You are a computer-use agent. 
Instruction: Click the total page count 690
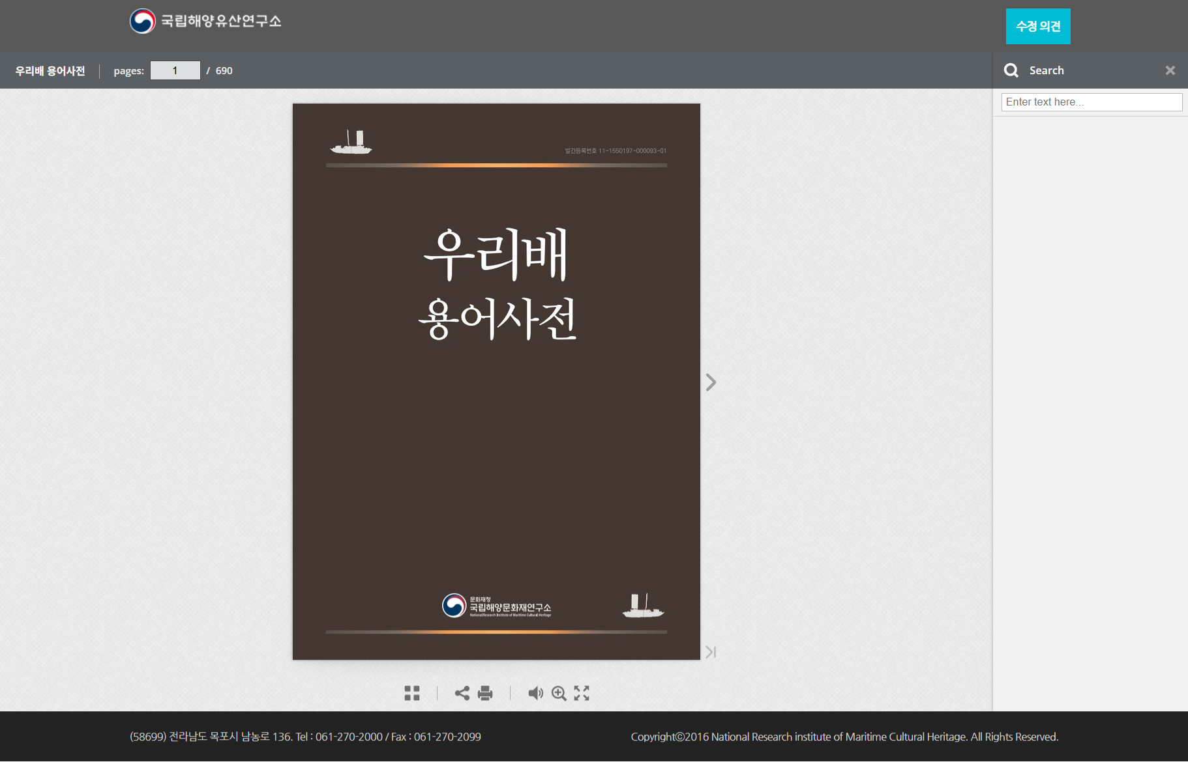click(224, 71)
